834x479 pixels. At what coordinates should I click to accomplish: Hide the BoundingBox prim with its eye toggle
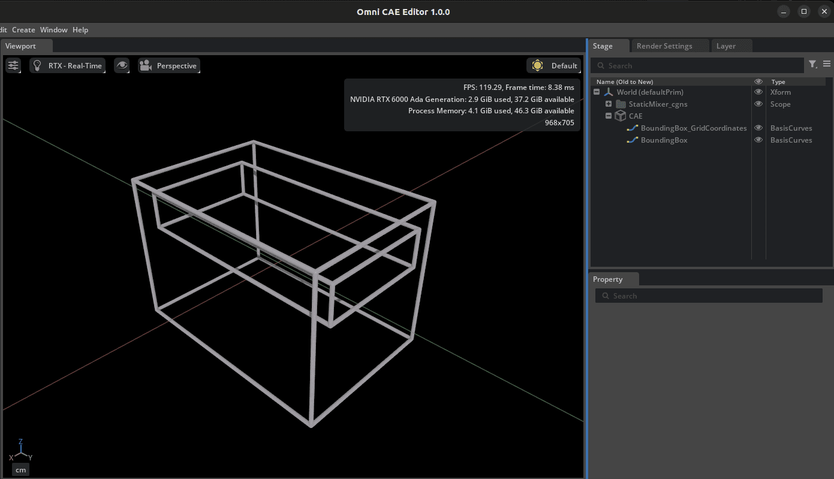point(758,140)
